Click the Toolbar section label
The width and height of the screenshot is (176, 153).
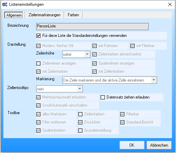click(14, 113)
